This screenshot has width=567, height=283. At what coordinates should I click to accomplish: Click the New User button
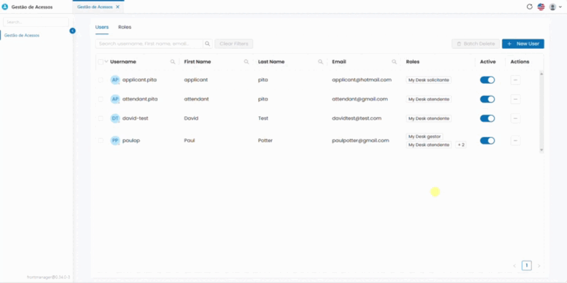pos(523,44)
